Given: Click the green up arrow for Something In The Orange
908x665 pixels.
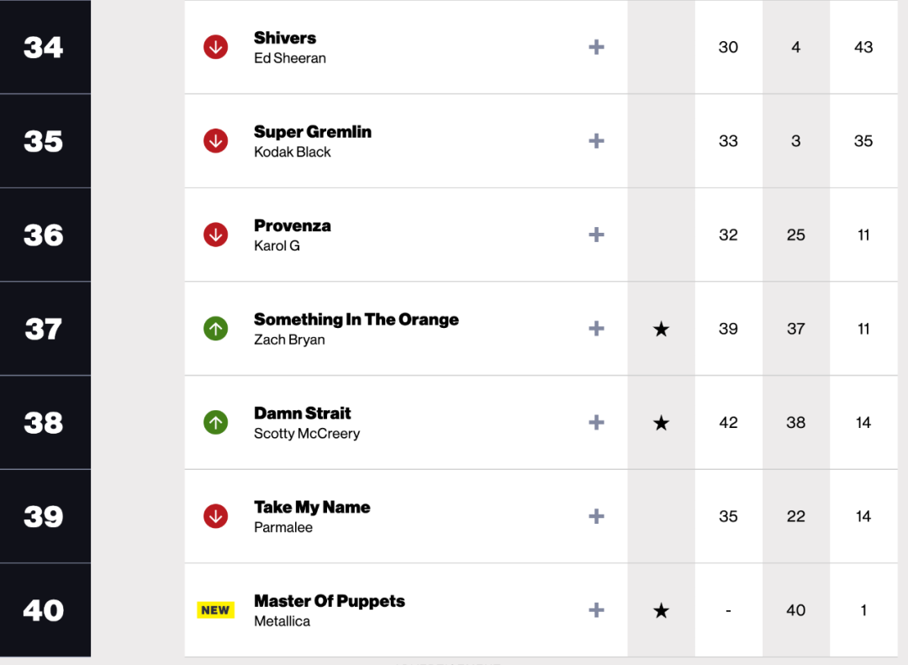Looking at the screenshot, I should [216, 329].
